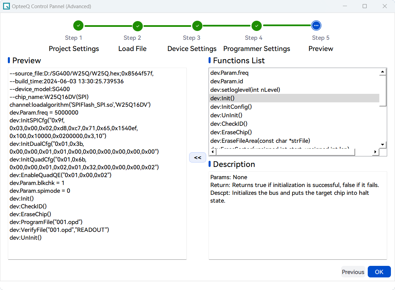Go back with the Previous button

(353, 272)
